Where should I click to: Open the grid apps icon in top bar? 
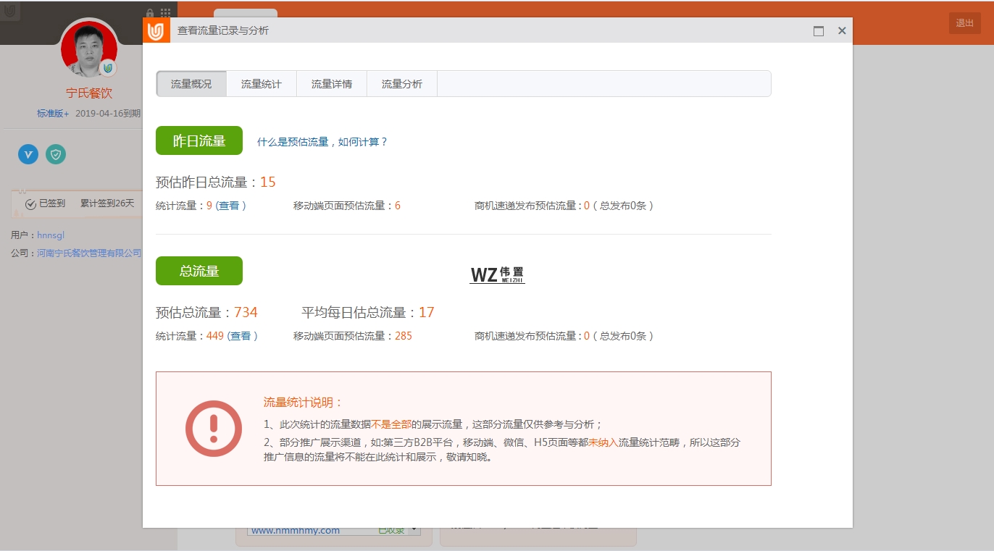166,13
